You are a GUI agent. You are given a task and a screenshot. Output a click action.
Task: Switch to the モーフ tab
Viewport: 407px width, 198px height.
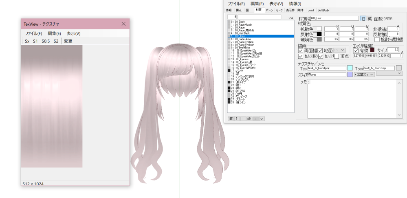(x=279, y=10)
